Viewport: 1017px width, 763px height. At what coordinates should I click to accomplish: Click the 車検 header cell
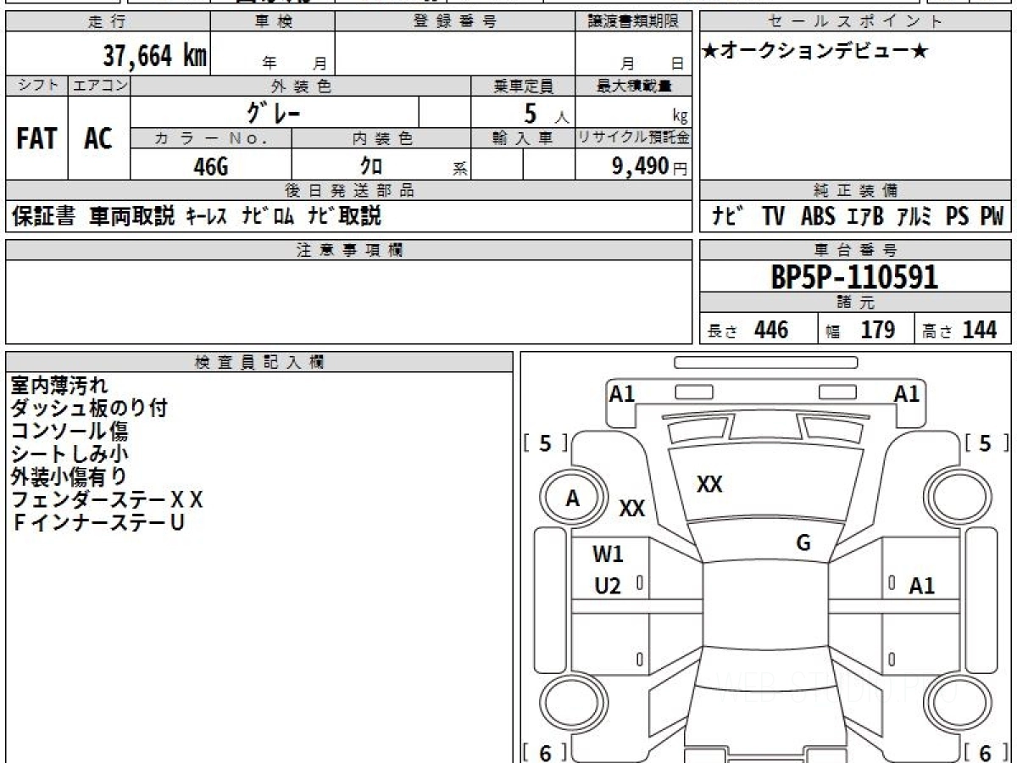click(272, 22)
